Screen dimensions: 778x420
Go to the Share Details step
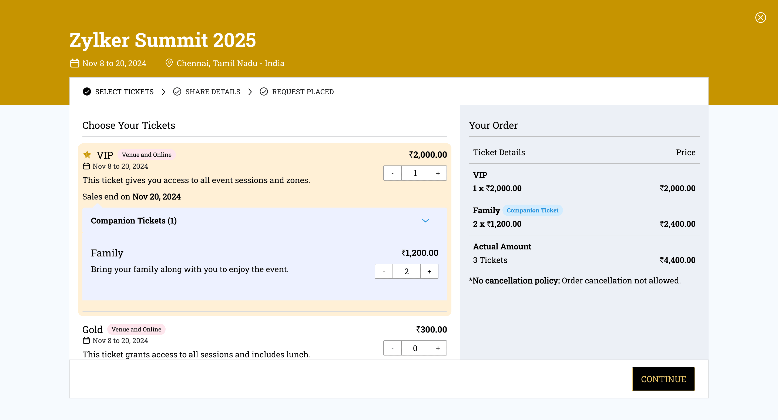[x=663, y=379]
